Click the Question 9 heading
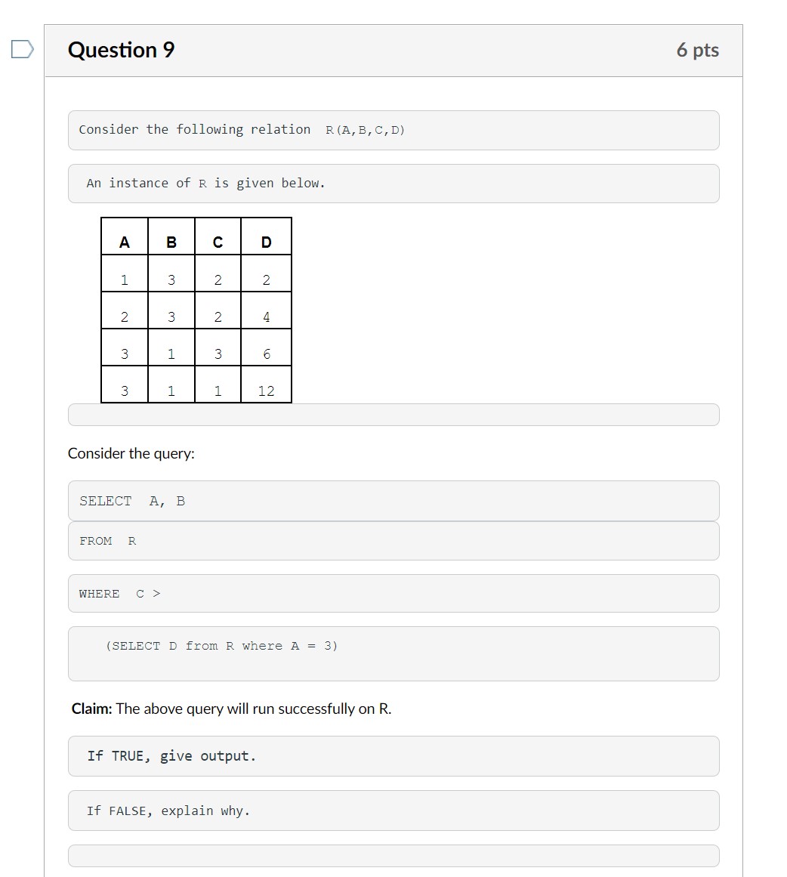The image size is (787, 877). pos(121,50)
